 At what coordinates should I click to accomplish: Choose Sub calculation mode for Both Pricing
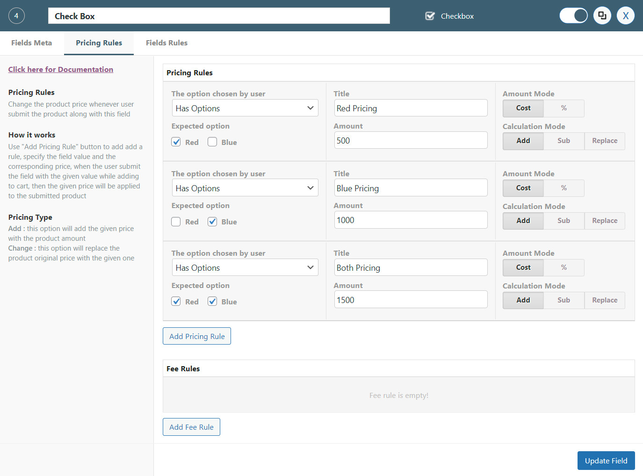pos(564,300)
